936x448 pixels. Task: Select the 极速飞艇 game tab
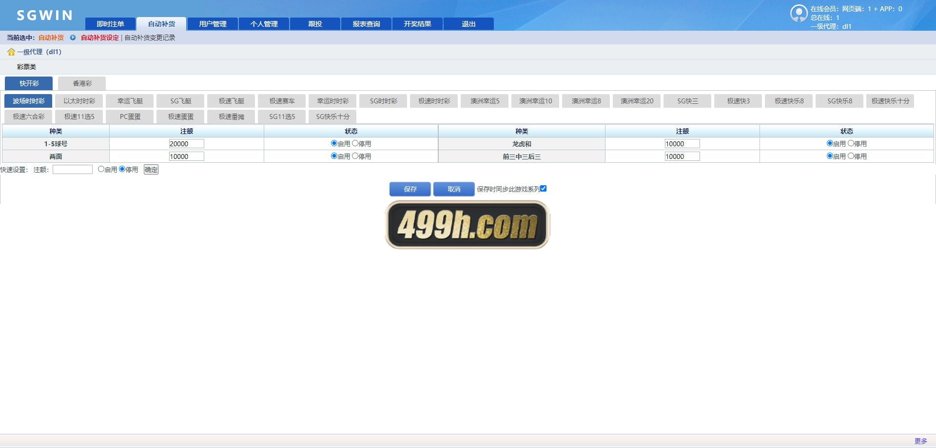click(231, 101)
